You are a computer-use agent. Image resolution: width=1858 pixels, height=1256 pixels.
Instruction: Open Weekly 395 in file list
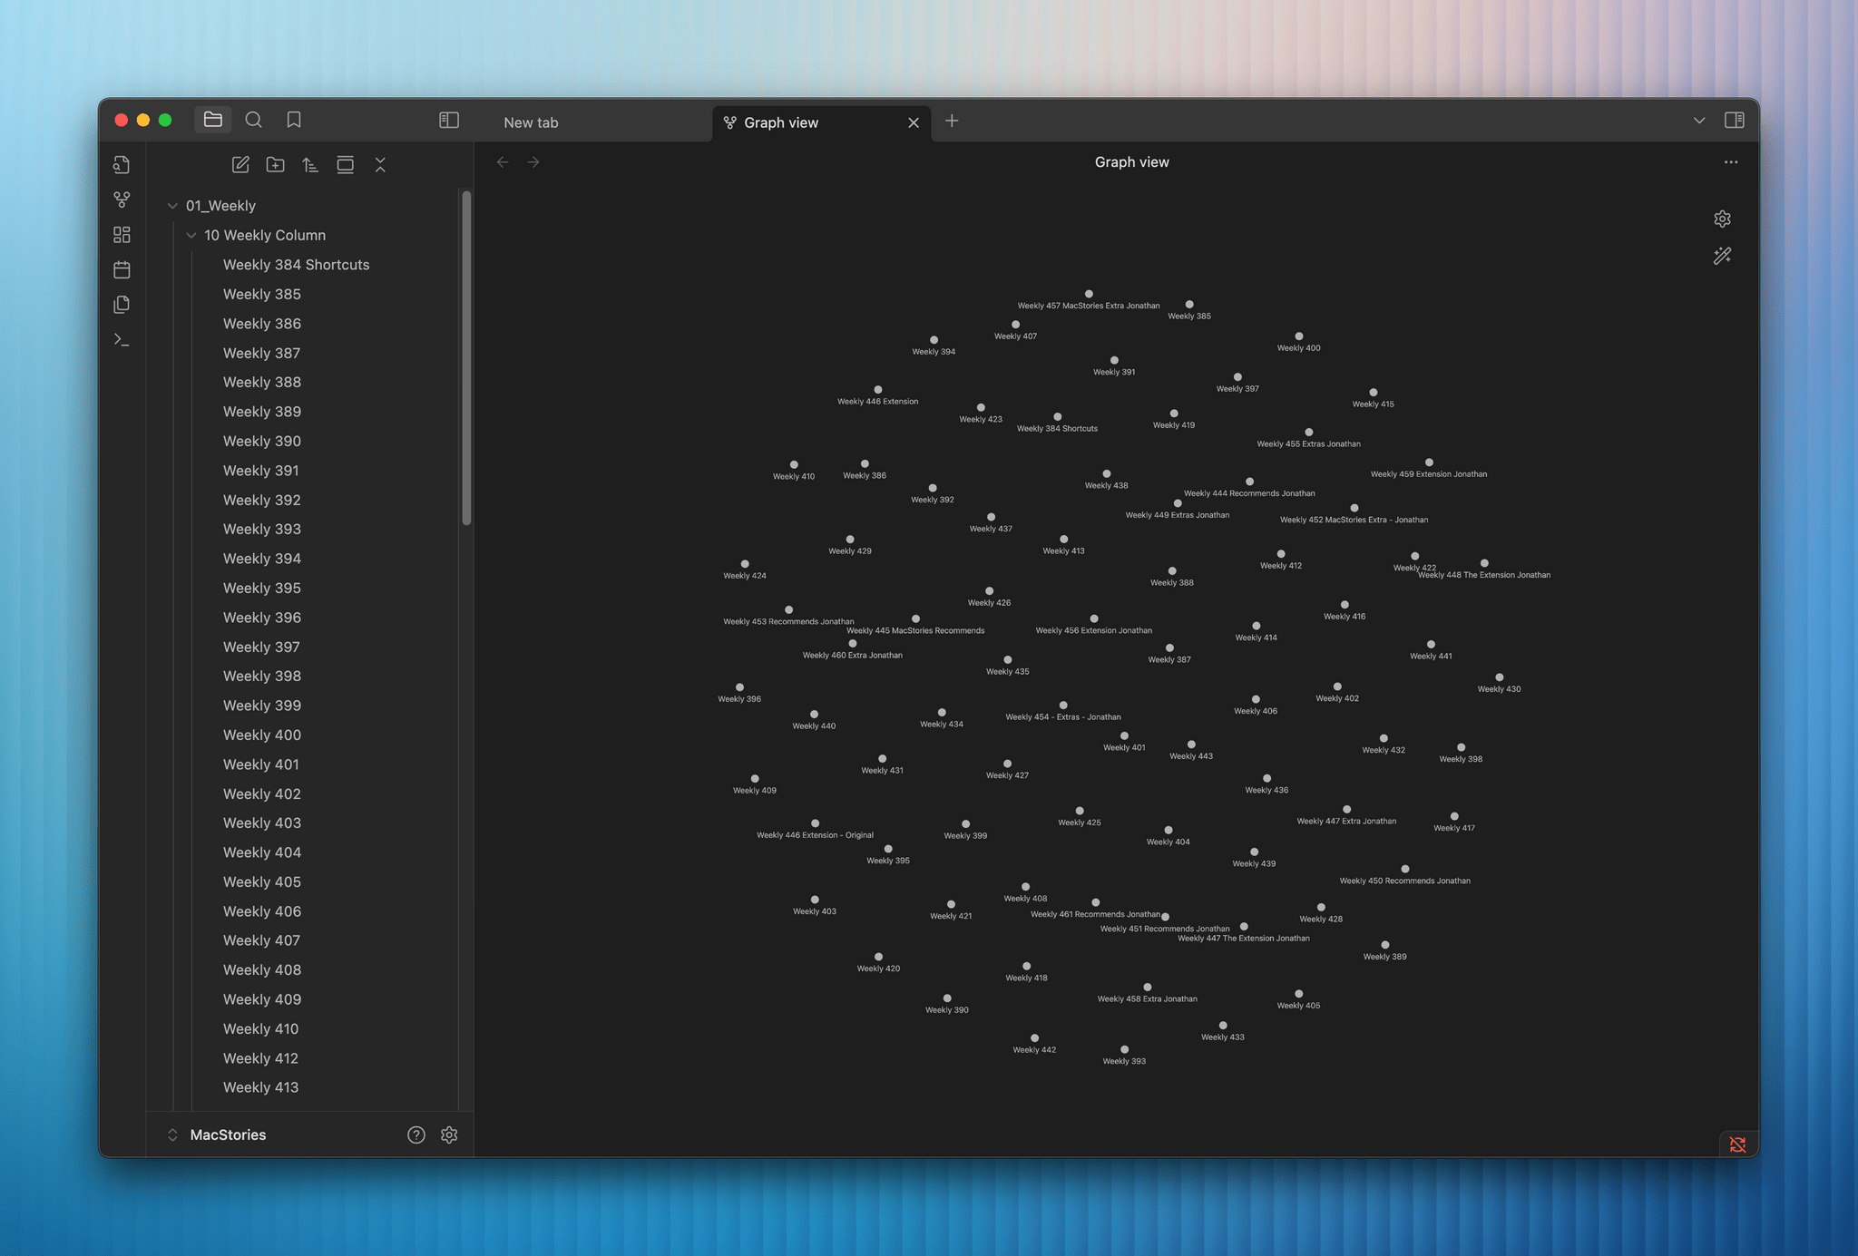click(261, 588)
